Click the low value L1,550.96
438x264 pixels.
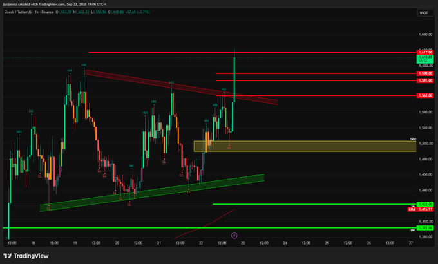coord(99,12)
